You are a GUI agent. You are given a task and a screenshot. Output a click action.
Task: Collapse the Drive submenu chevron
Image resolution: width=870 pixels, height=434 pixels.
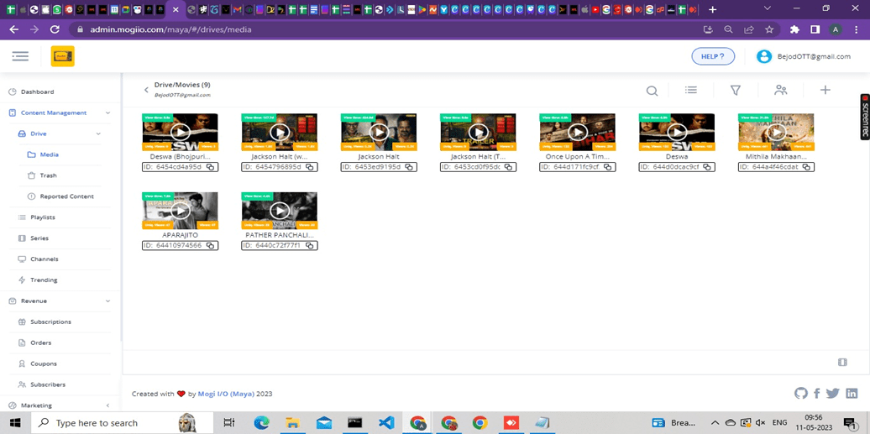tap(98, 133)
